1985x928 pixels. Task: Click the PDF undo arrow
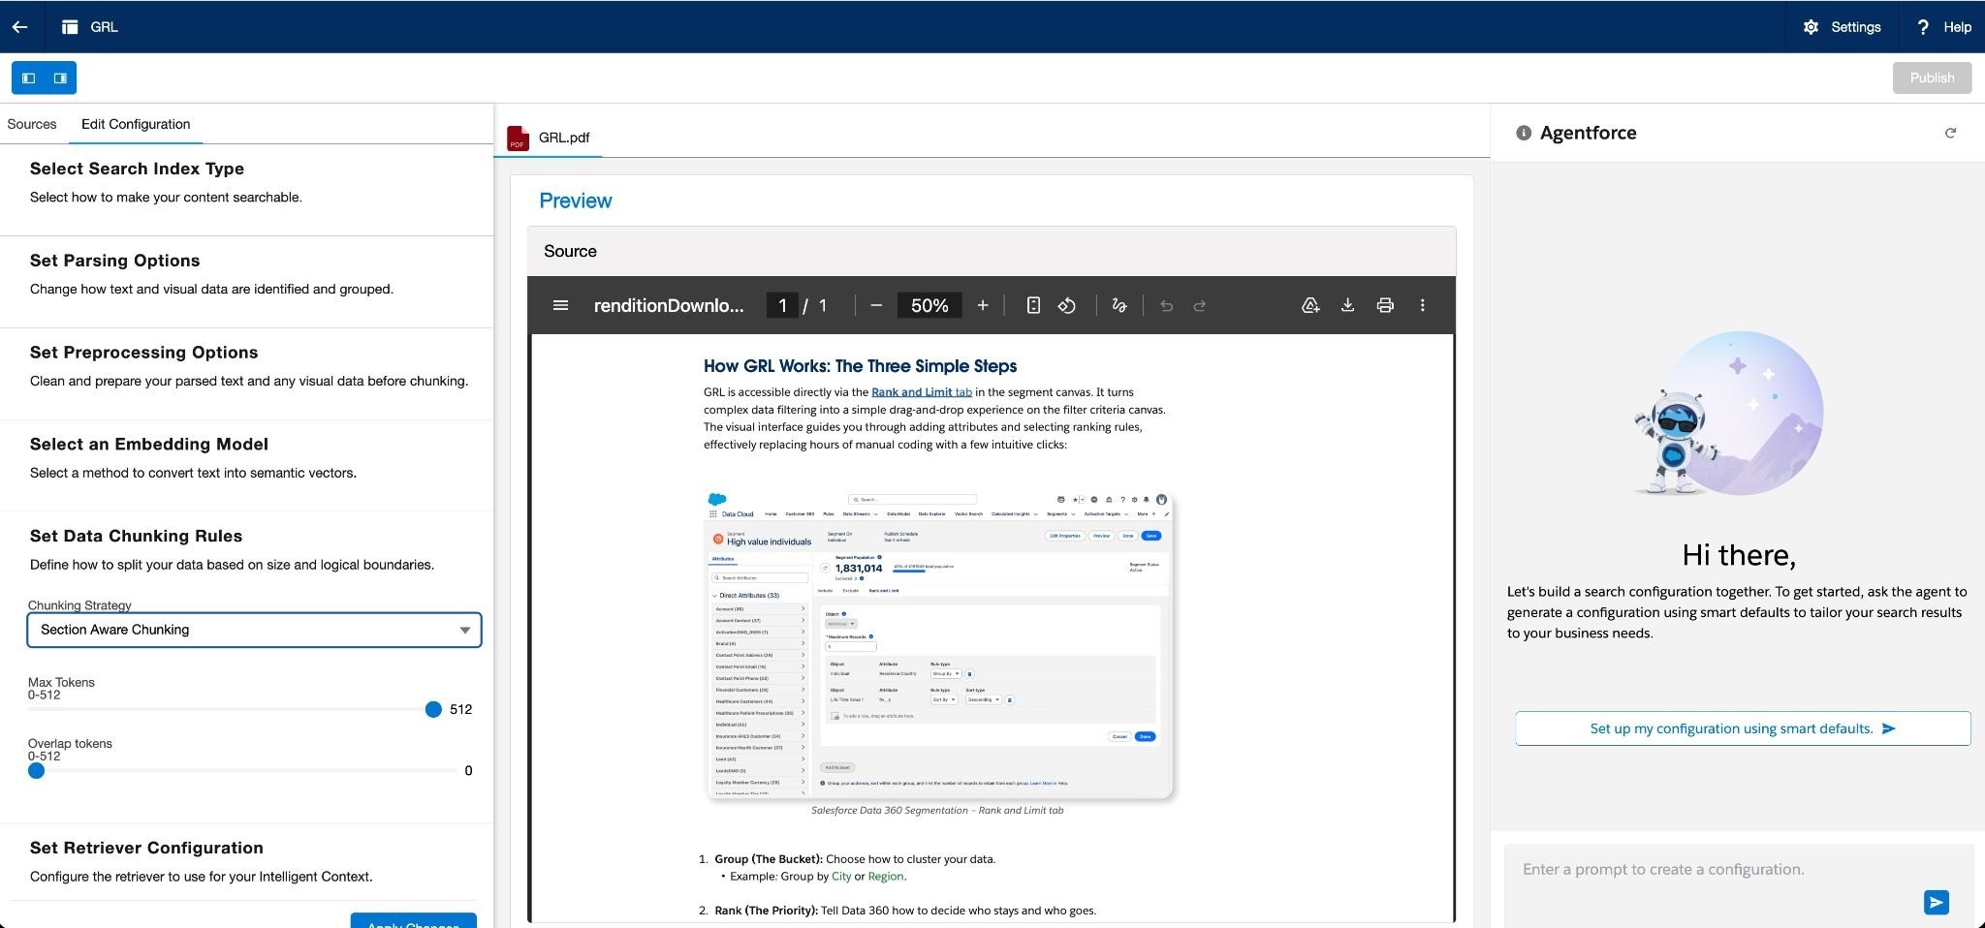point(1167,305)
